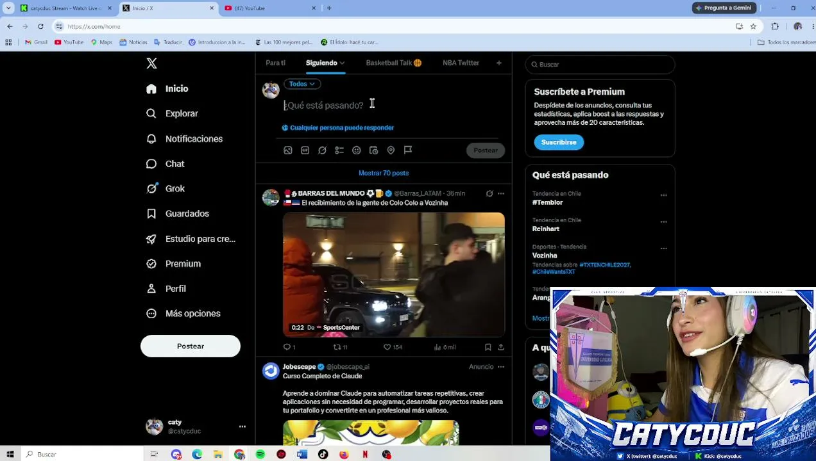The image size is (816, 461).
Task: Open the emoji picker in composer
Action: pos(357,150)
